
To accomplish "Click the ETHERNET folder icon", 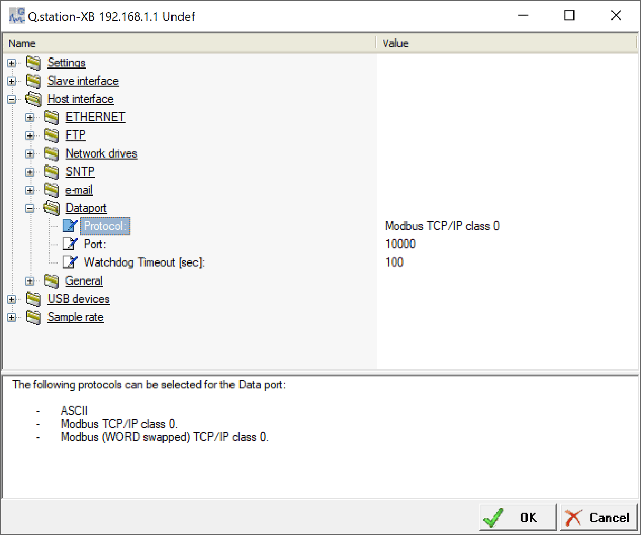I will click(x=52, y=117).
